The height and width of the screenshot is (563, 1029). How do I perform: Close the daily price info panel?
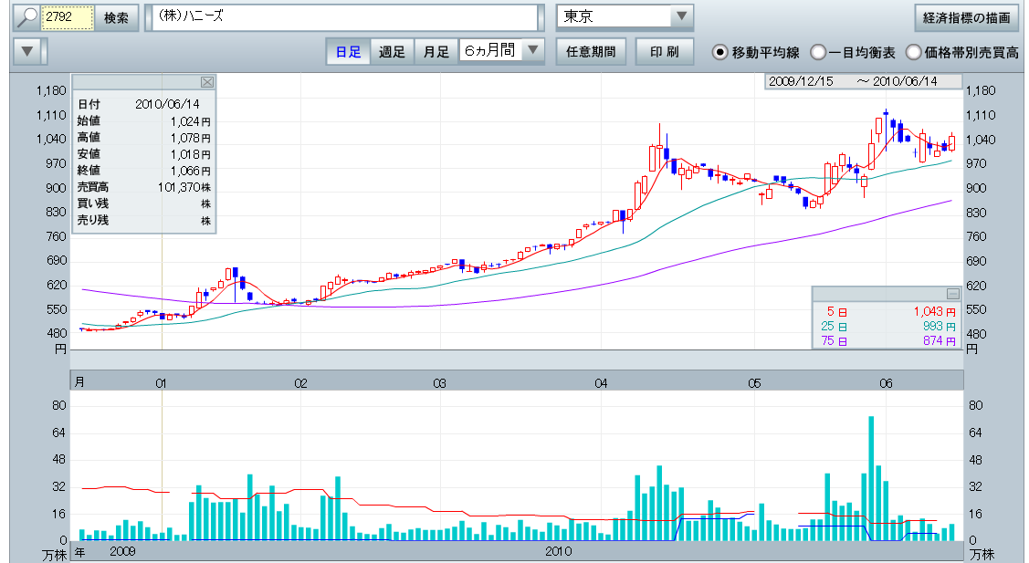pos(207,82)
